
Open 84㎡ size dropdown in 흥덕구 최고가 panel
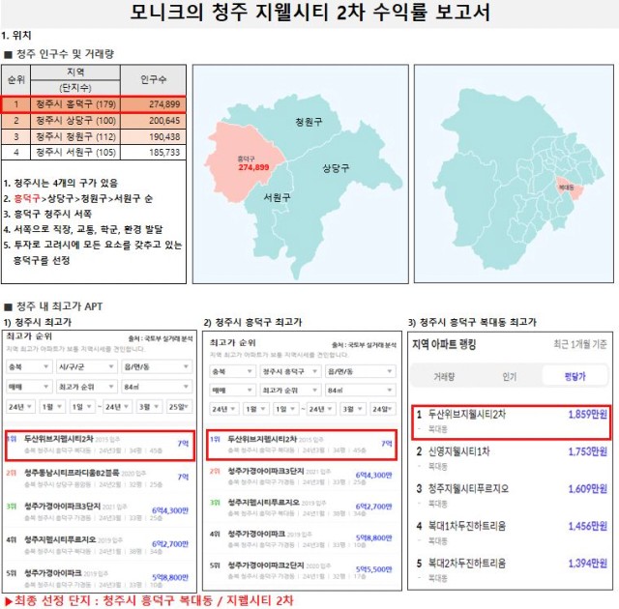(x=361, y=391)
